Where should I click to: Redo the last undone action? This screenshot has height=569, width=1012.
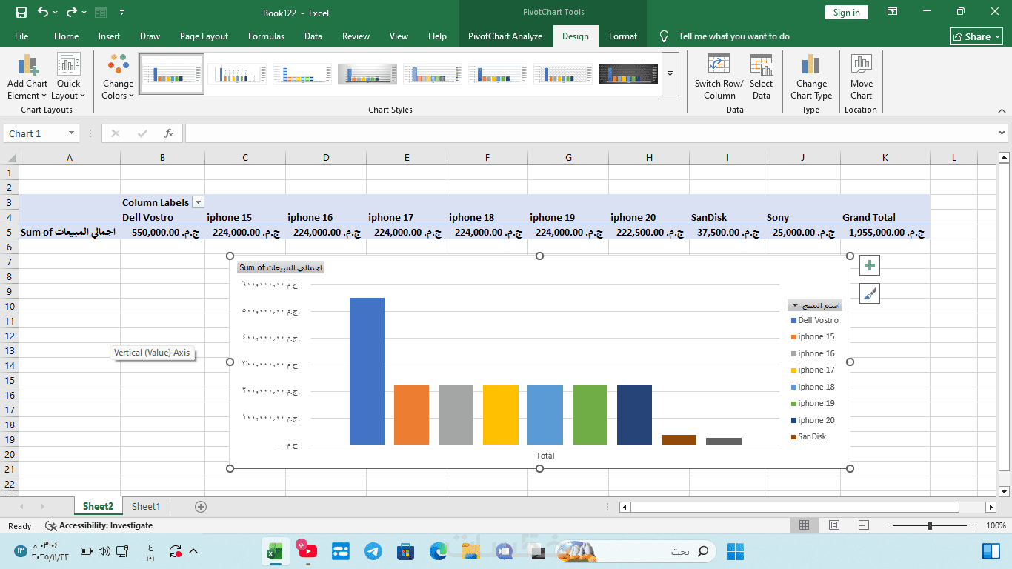point(71,13)
